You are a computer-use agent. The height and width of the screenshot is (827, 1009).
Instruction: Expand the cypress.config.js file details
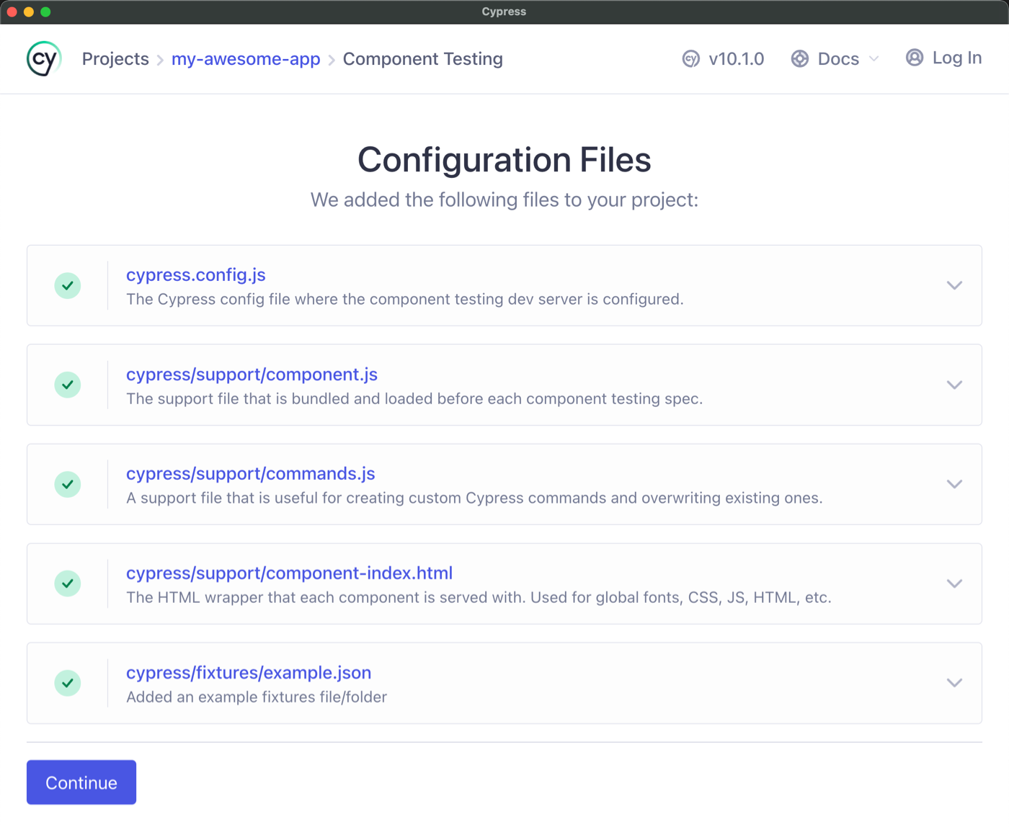coord(954,285)
